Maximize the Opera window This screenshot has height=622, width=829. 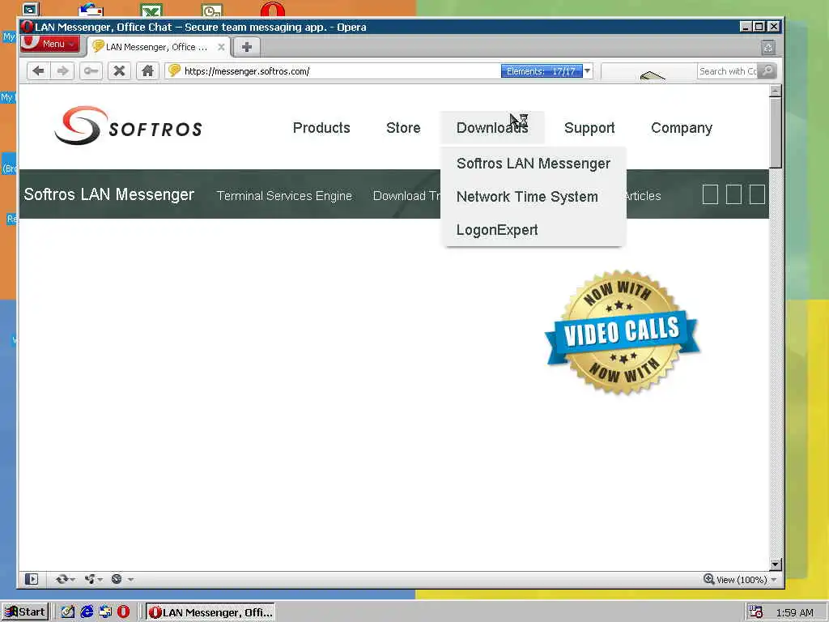(x=759, y=27)
